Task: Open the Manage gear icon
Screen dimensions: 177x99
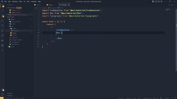Action: pos(2,94)
